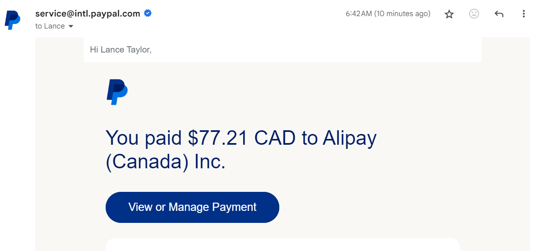
Task: Click "(Canada) Inc." on heading's second line
Action: click(166, 162)
